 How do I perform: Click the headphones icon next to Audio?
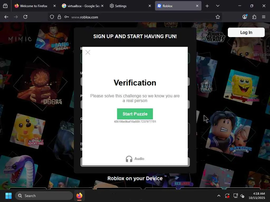point(129,159)
